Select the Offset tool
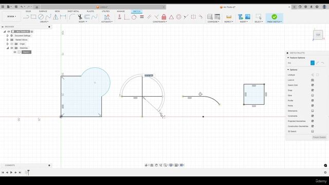This screenshot has height=185, width=329. 87,17
